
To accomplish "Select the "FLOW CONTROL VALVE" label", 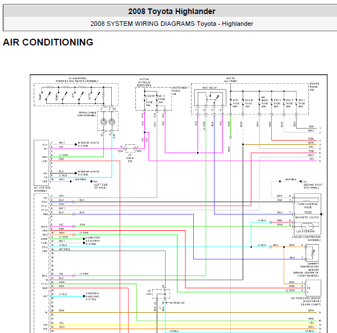I will coord(307,206).
